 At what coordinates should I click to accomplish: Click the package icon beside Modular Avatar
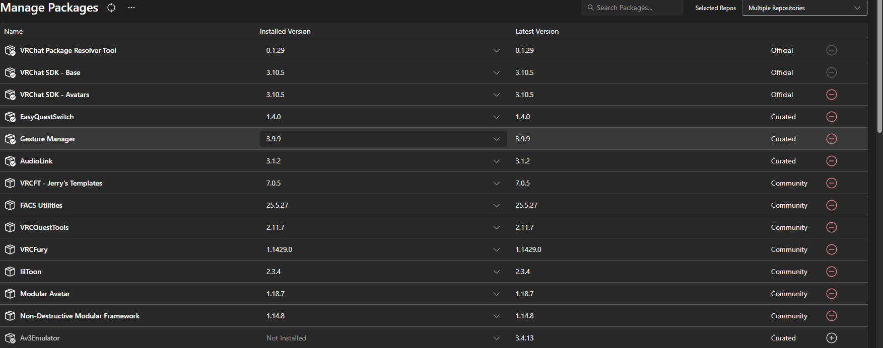click(10, 294)
